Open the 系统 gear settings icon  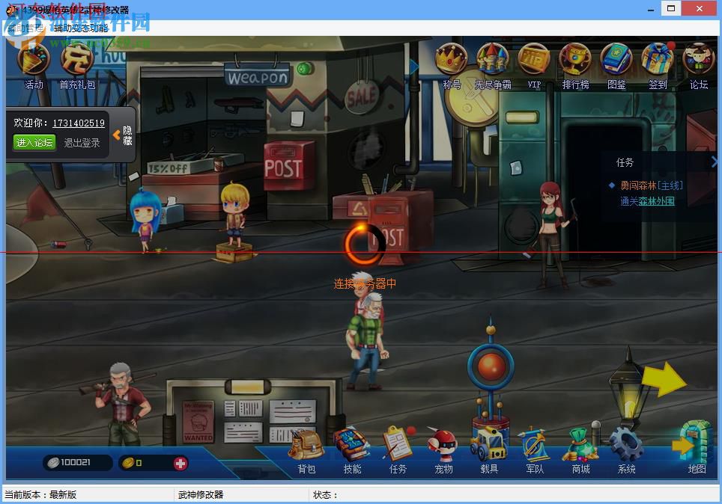coord(626,451)
